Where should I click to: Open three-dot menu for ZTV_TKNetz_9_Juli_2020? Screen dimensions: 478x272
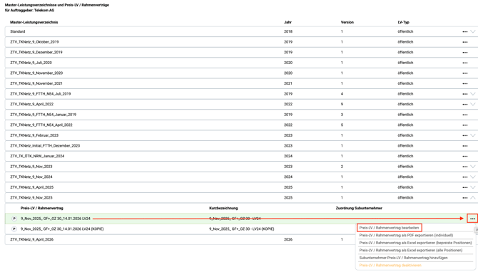pos(464,63)
